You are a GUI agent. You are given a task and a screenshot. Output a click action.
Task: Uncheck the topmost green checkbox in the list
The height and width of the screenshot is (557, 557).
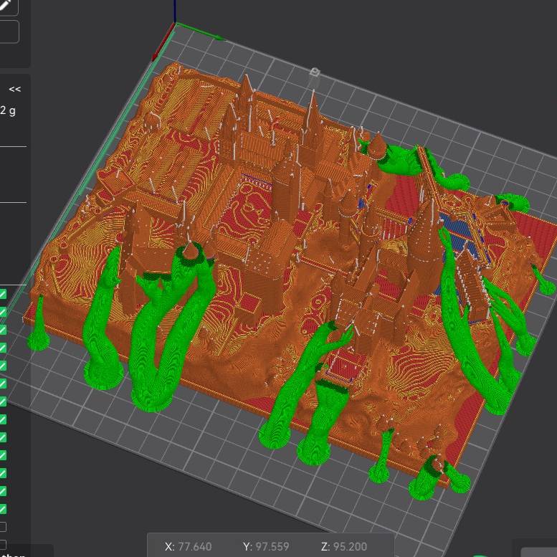coord(2,294)
